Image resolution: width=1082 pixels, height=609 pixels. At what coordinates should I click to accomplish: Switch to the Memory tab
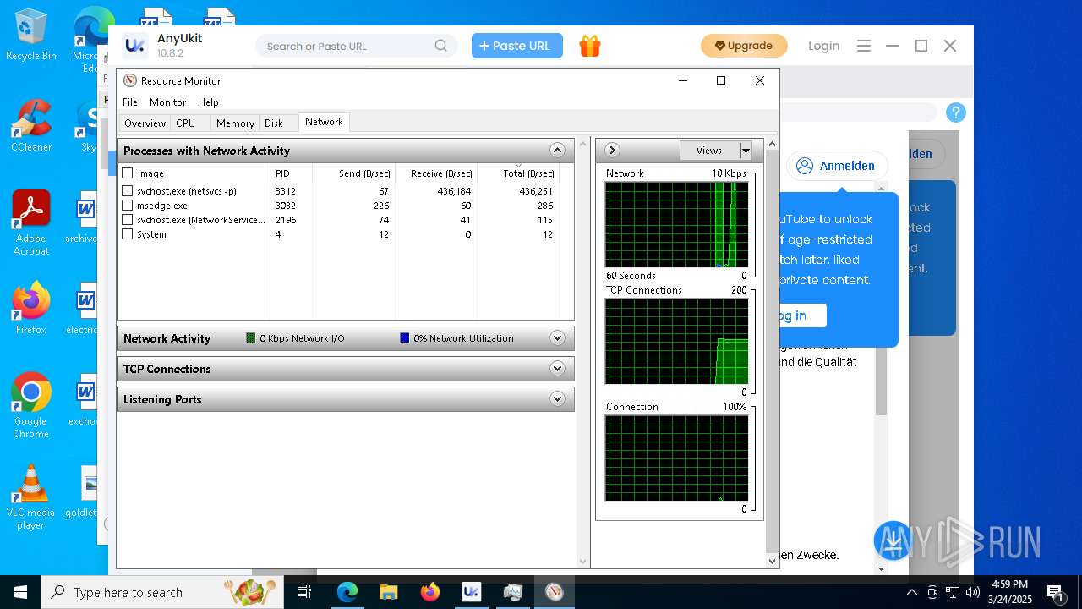pos(235,123)
